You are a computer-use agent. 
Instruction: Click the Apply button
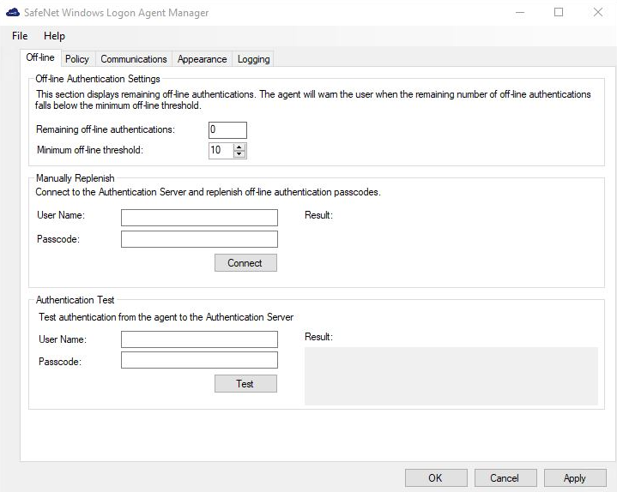tap(574, 478)
